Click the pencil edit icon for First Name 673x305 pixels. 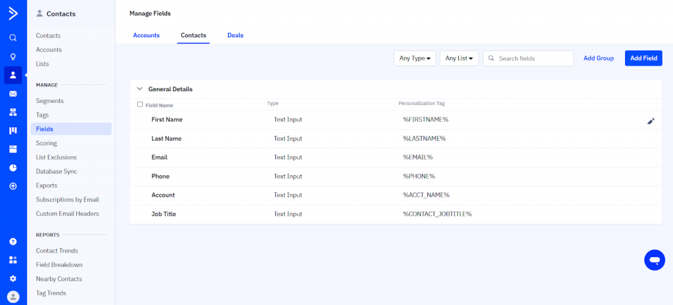click(651, 121)
